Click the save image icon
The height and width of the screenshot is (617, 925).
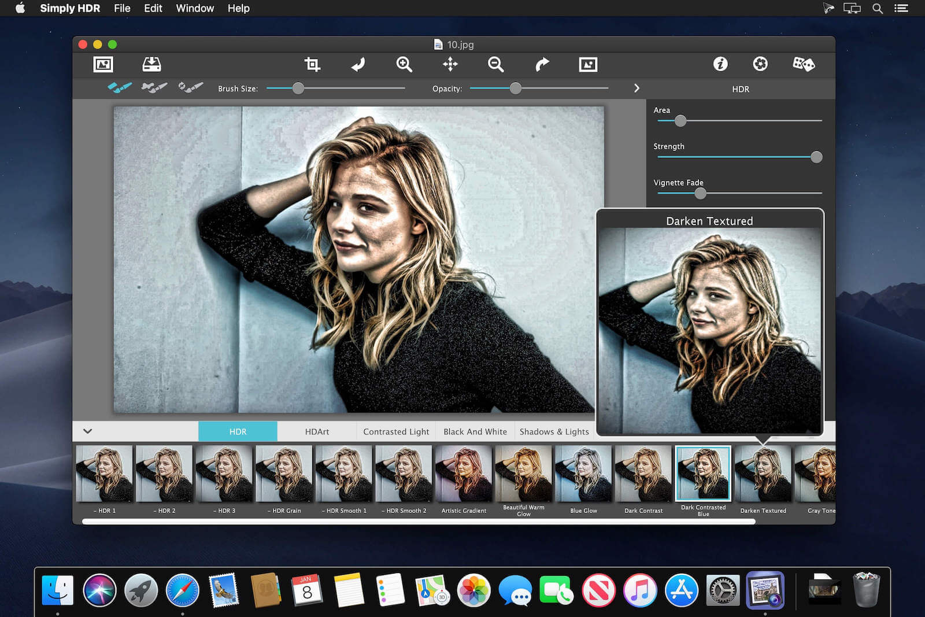pyautogui.click(x=151, y=64)
